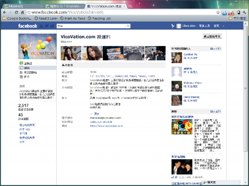Open the wrench settings menu icon
The image size is (249, 186).
[x=244, y=12]
